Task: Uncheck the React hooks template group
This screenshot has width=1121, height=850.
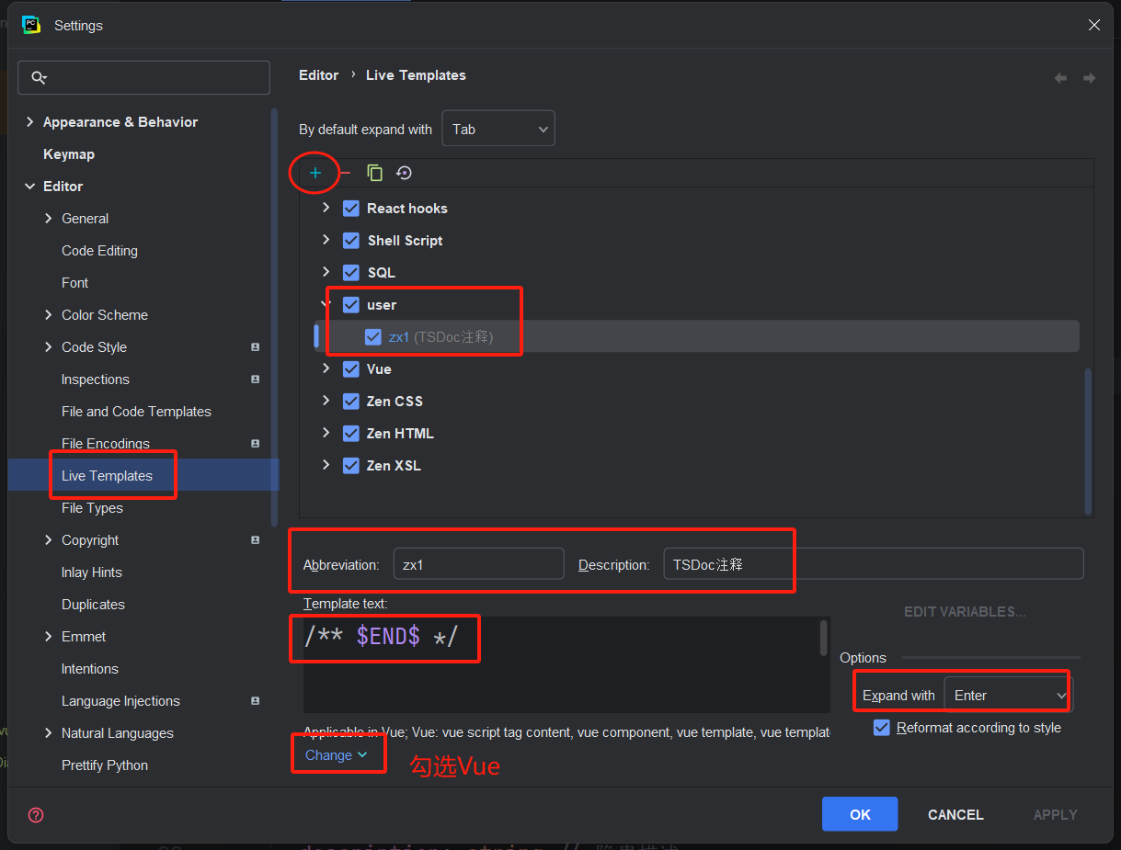Action: (x=350, y=209)
